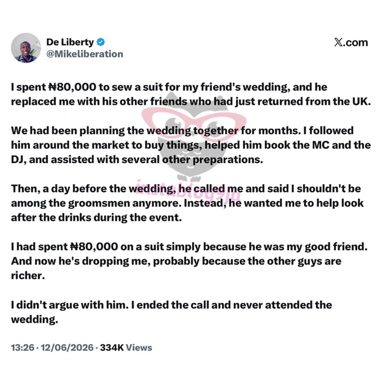Click the line starting "Then, a day before"

click(186, 189)
